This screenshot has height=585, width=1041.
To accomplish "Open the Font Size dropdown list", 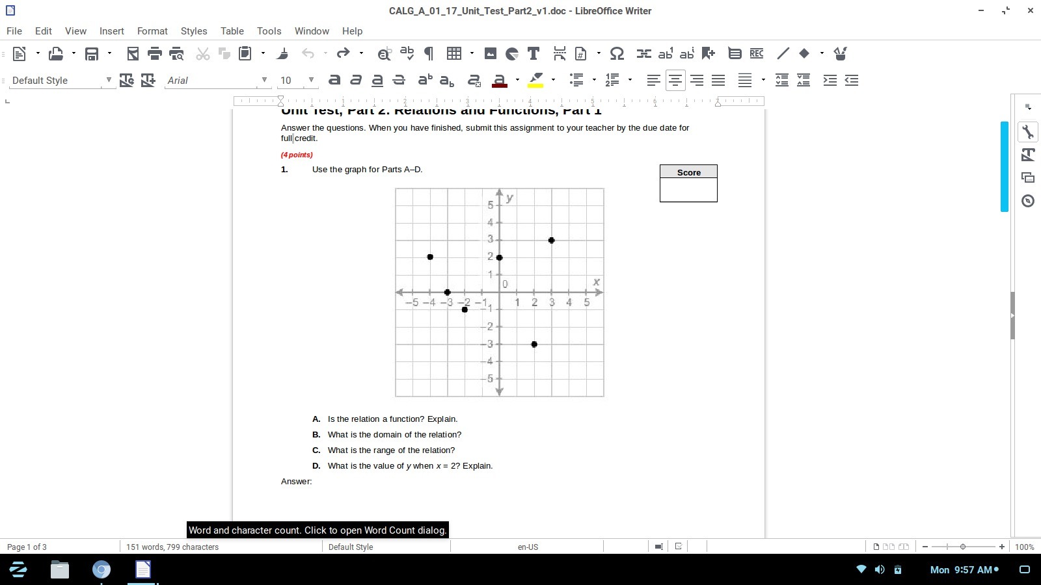I will pyautogui.click(x=311, y=81).
